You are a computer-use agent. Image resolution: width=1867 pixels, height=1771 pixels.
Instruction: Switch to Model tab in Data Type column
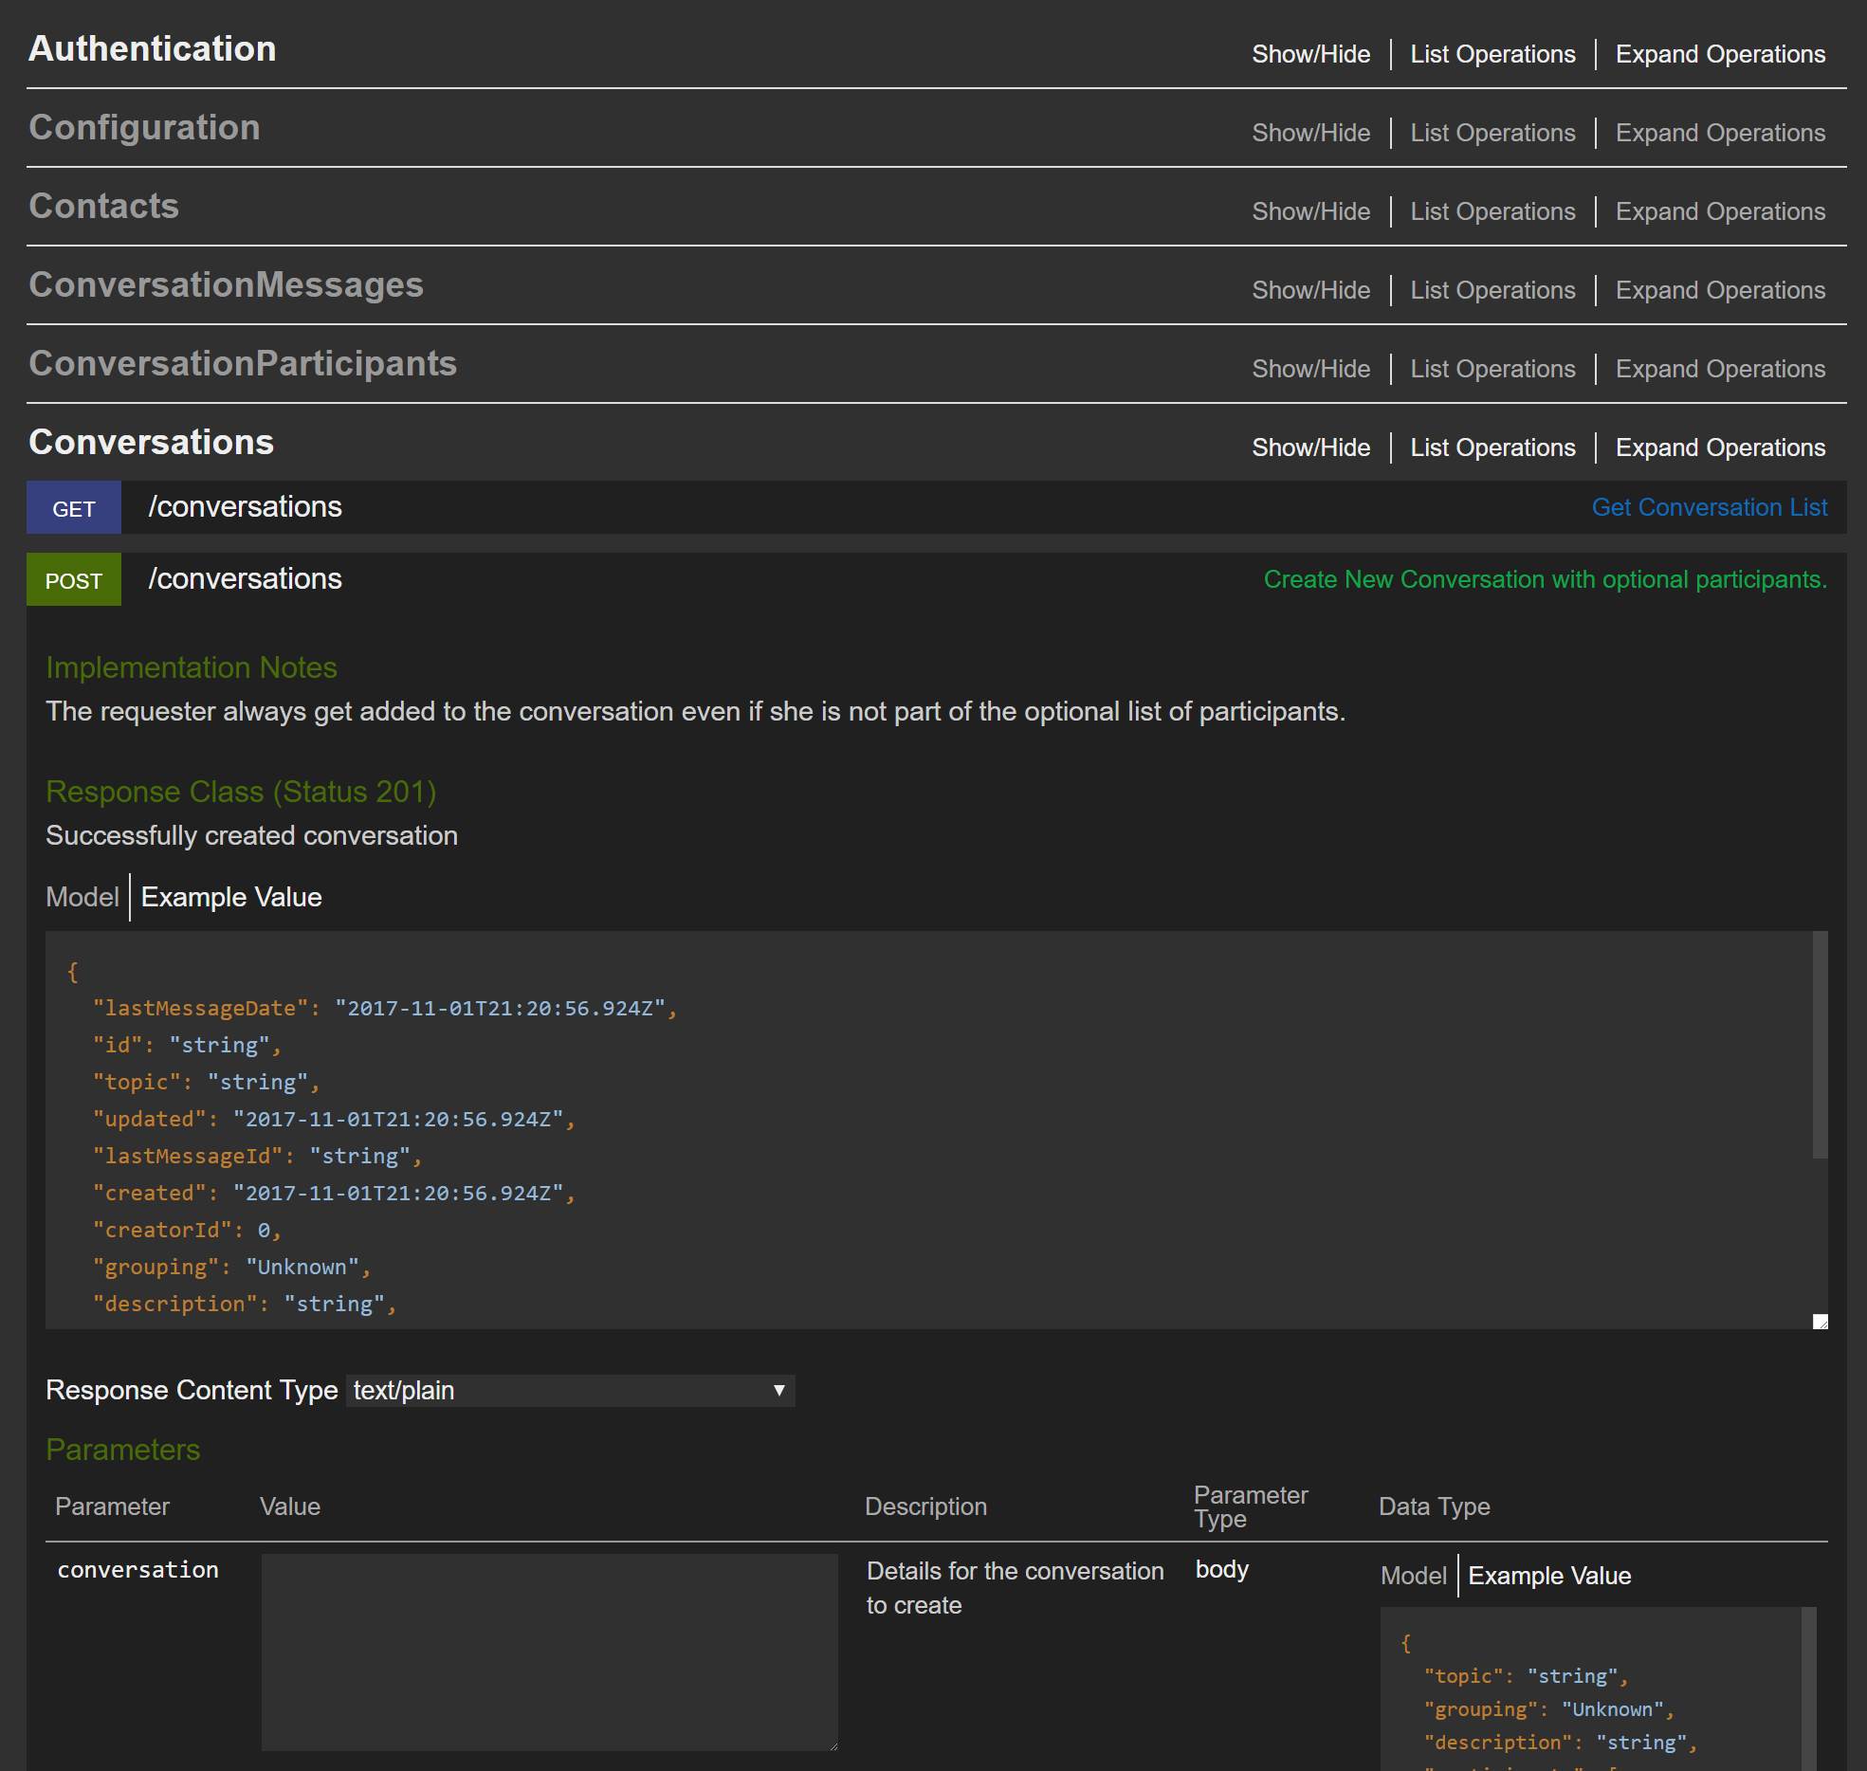coord(1413,1576)
